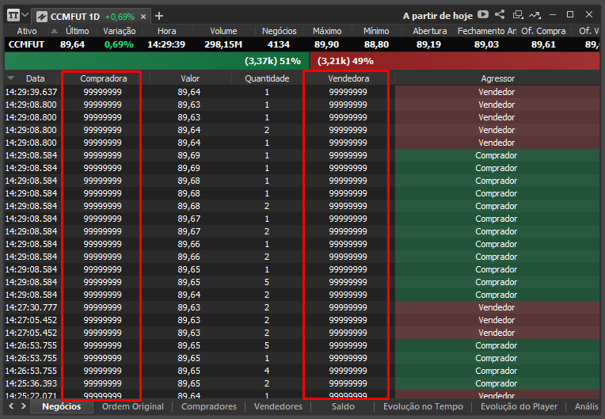
Task: Click the Fechamento Ar column header
Action: (x=486, y=31)
